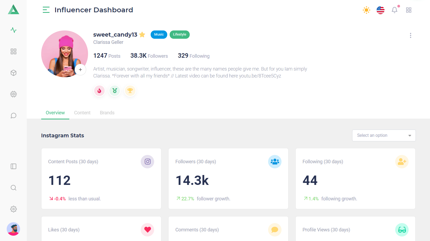Image resolution: width=430 pixels, height=241 pixels.
Task: Open the activity pulse icon in the sidebar
Action: click(x=13, y=30)
